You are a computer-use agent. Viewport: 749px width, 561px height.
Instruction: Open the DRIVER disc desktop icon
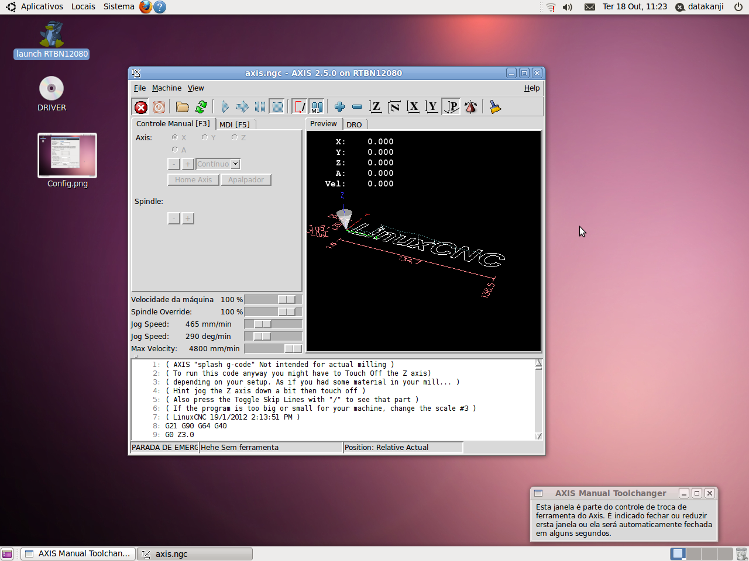point(51,93)
